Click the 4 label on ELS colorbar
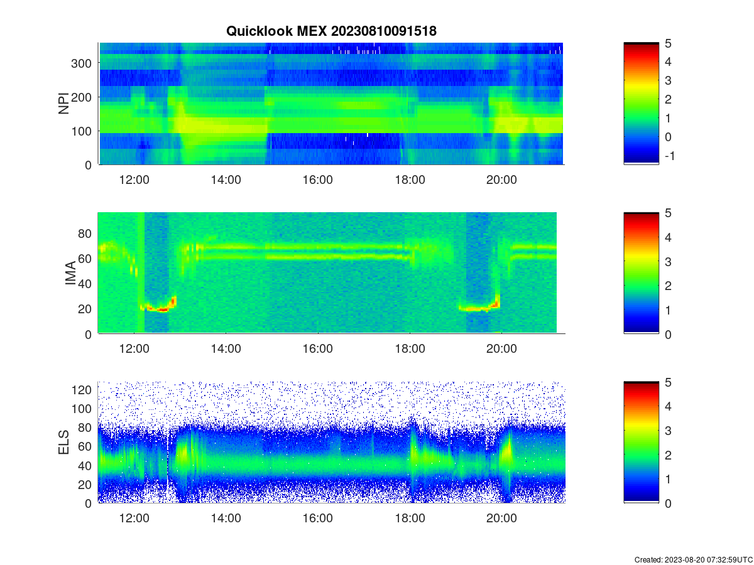Image resolution: width=754 pixels, height=565 pixels. click(668, 406)
